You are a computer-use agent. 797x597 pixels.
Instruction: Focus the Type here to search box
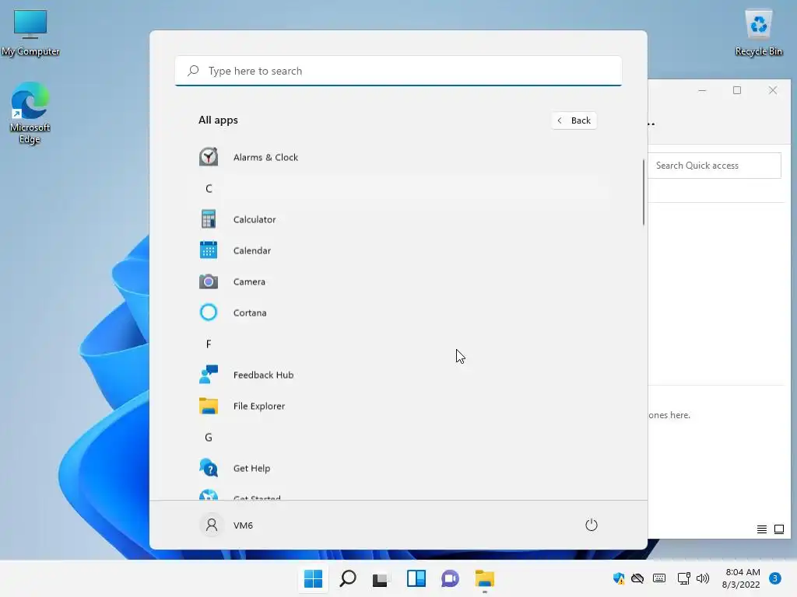tap(398, 71)
